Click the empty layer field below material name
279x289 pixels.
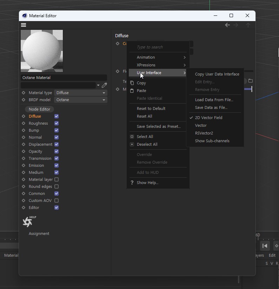click(x=58, y=85)
